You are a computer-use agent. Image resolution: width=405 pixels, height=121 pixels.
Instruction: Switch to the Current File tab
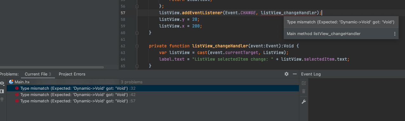pos(38,74)
